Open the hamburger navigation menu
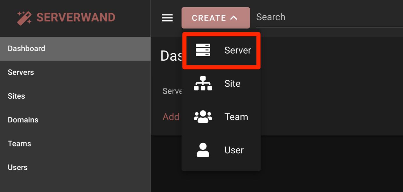 point(167,18)
